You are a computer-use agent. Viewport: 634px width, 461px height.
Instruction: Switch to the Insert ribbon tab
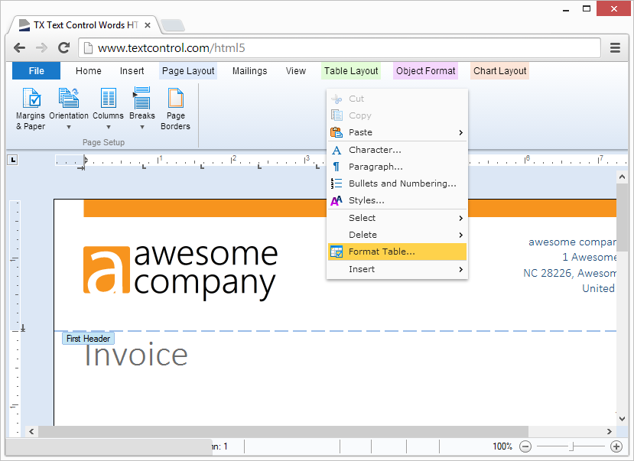132,71
